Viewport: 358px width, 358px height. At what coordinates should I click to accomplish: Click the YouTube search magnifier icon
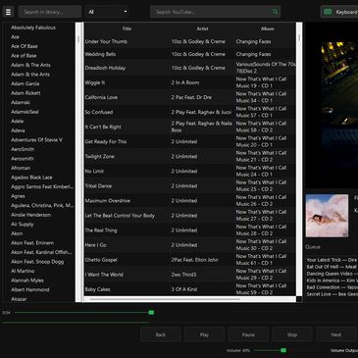tap(275, 12)
